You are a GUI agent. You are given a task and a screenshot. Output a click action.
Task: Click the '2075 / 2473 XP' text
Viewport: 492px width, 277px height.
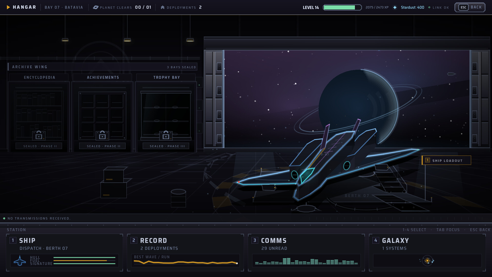(x=377, y=7)
